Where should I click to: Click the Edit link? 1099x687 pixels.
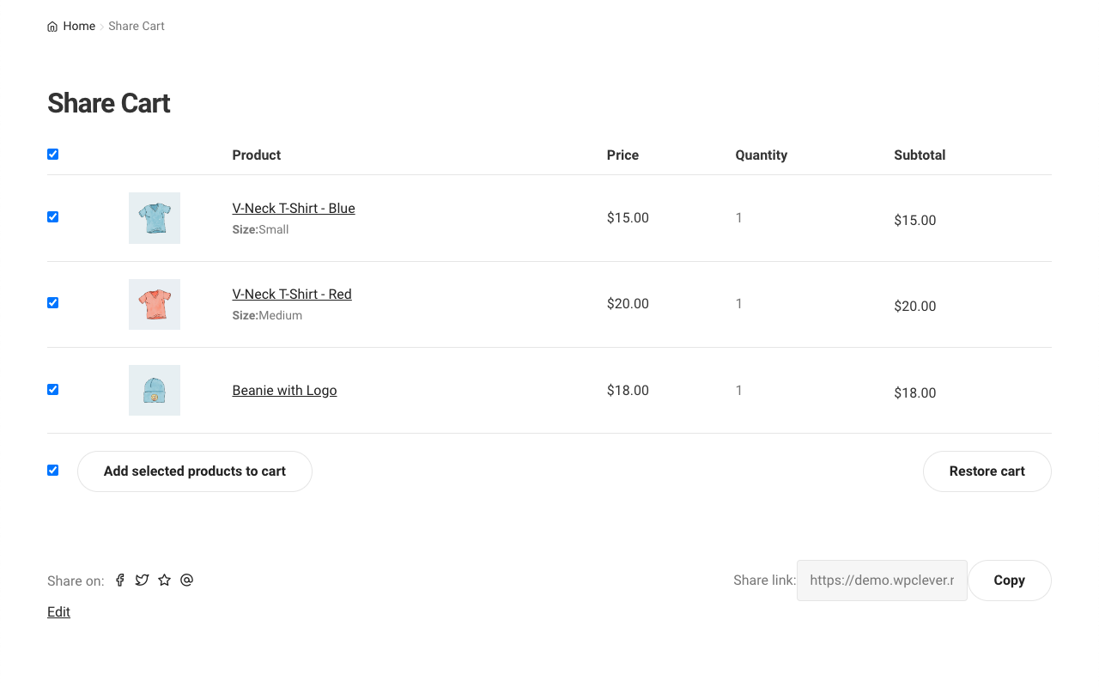pos(58,612)
